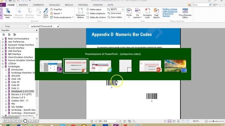The image size is (225, 126).
Task: Go to previous page arrow
Action: [x=96, y=121]
